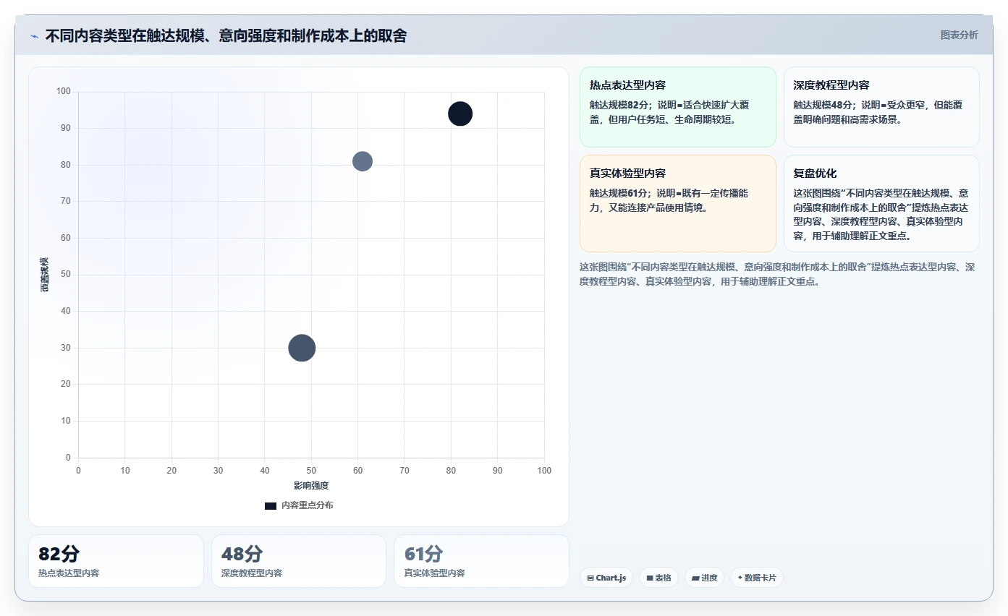
Task: Click 触达规模61分 description text
Action: tap(669, 201)
